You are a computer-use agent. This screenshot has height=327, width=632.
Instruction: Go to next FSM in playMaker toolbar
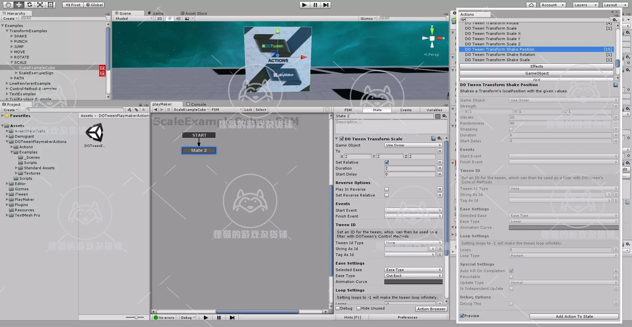tap(162, 110)
